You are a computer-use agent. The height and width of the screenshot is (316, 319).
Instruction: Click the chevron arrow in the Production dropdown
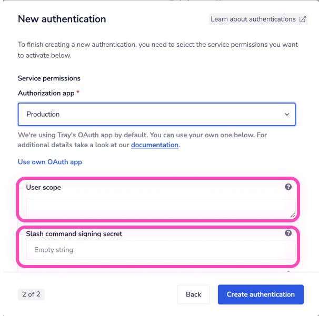287,114
